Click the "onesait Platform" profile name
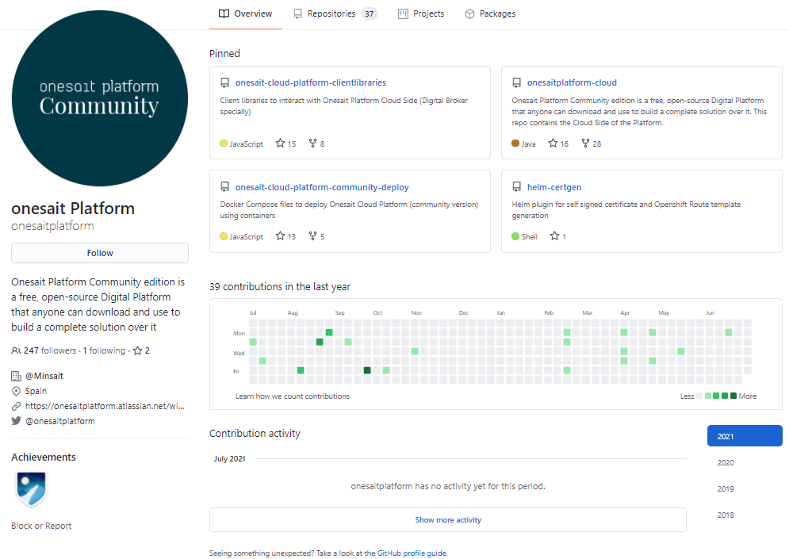 [x=73, y=209]
